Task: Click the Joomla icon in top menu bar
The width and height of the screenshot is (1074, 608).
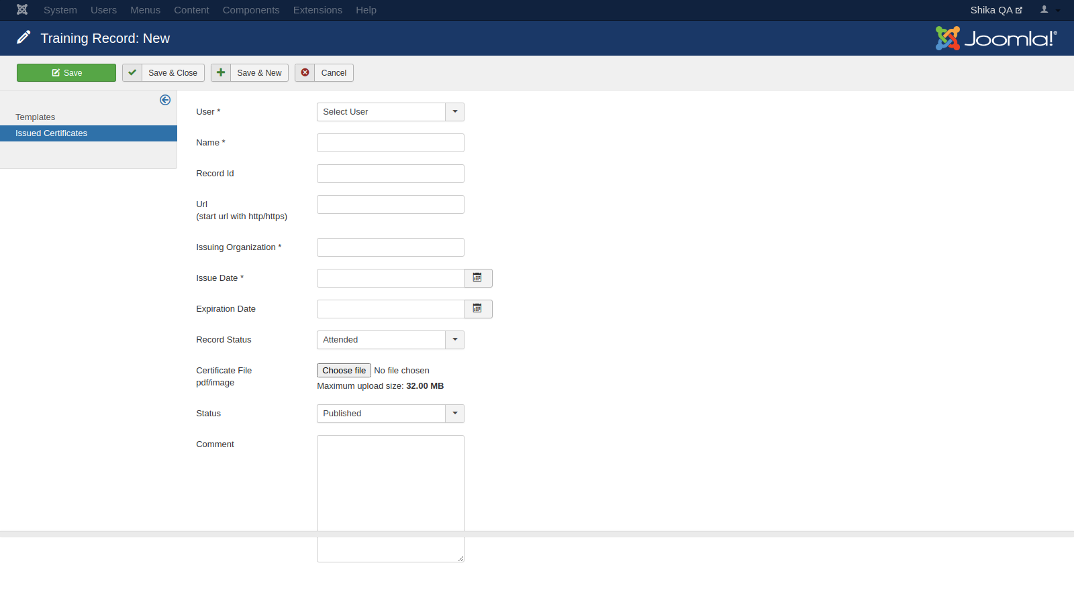Action: pos(22,10)
